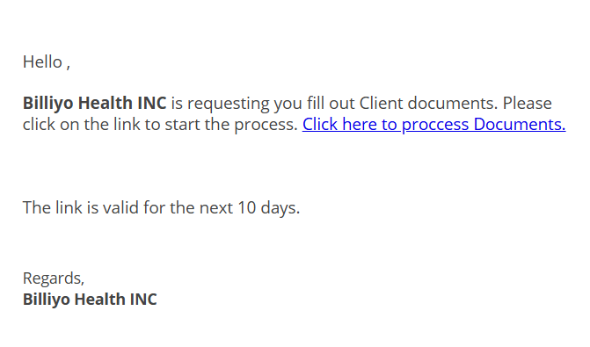
Task: Click the misspelled word "proccess" in the hyperlink
Action: coord(435,126)
